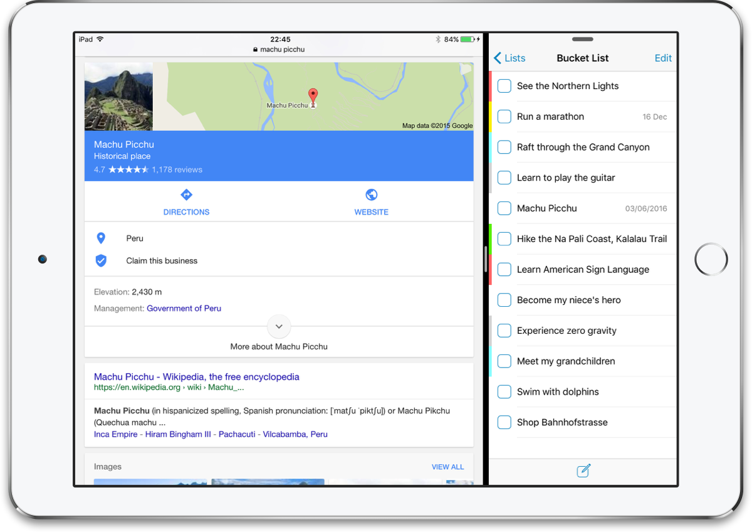
Task: Open the Pachacuti link
Action: (237, 434)
